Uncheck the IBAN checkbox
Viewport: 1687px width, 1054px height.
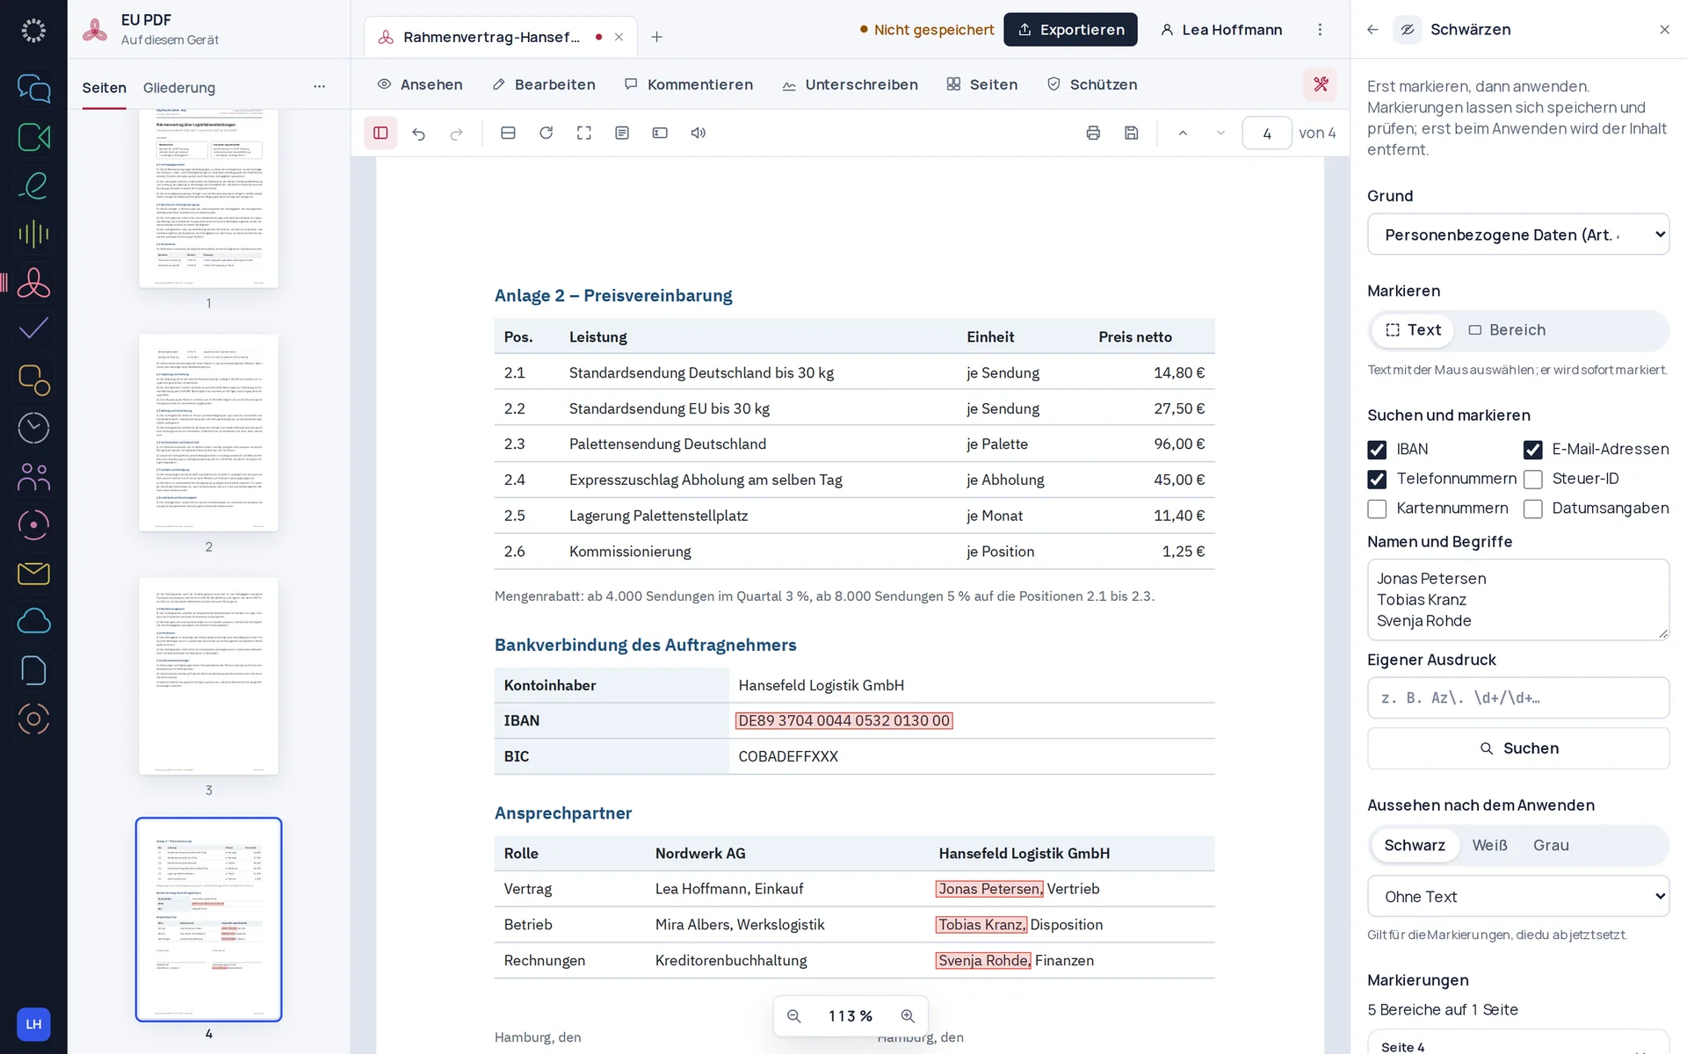[x=1377, y=450]
